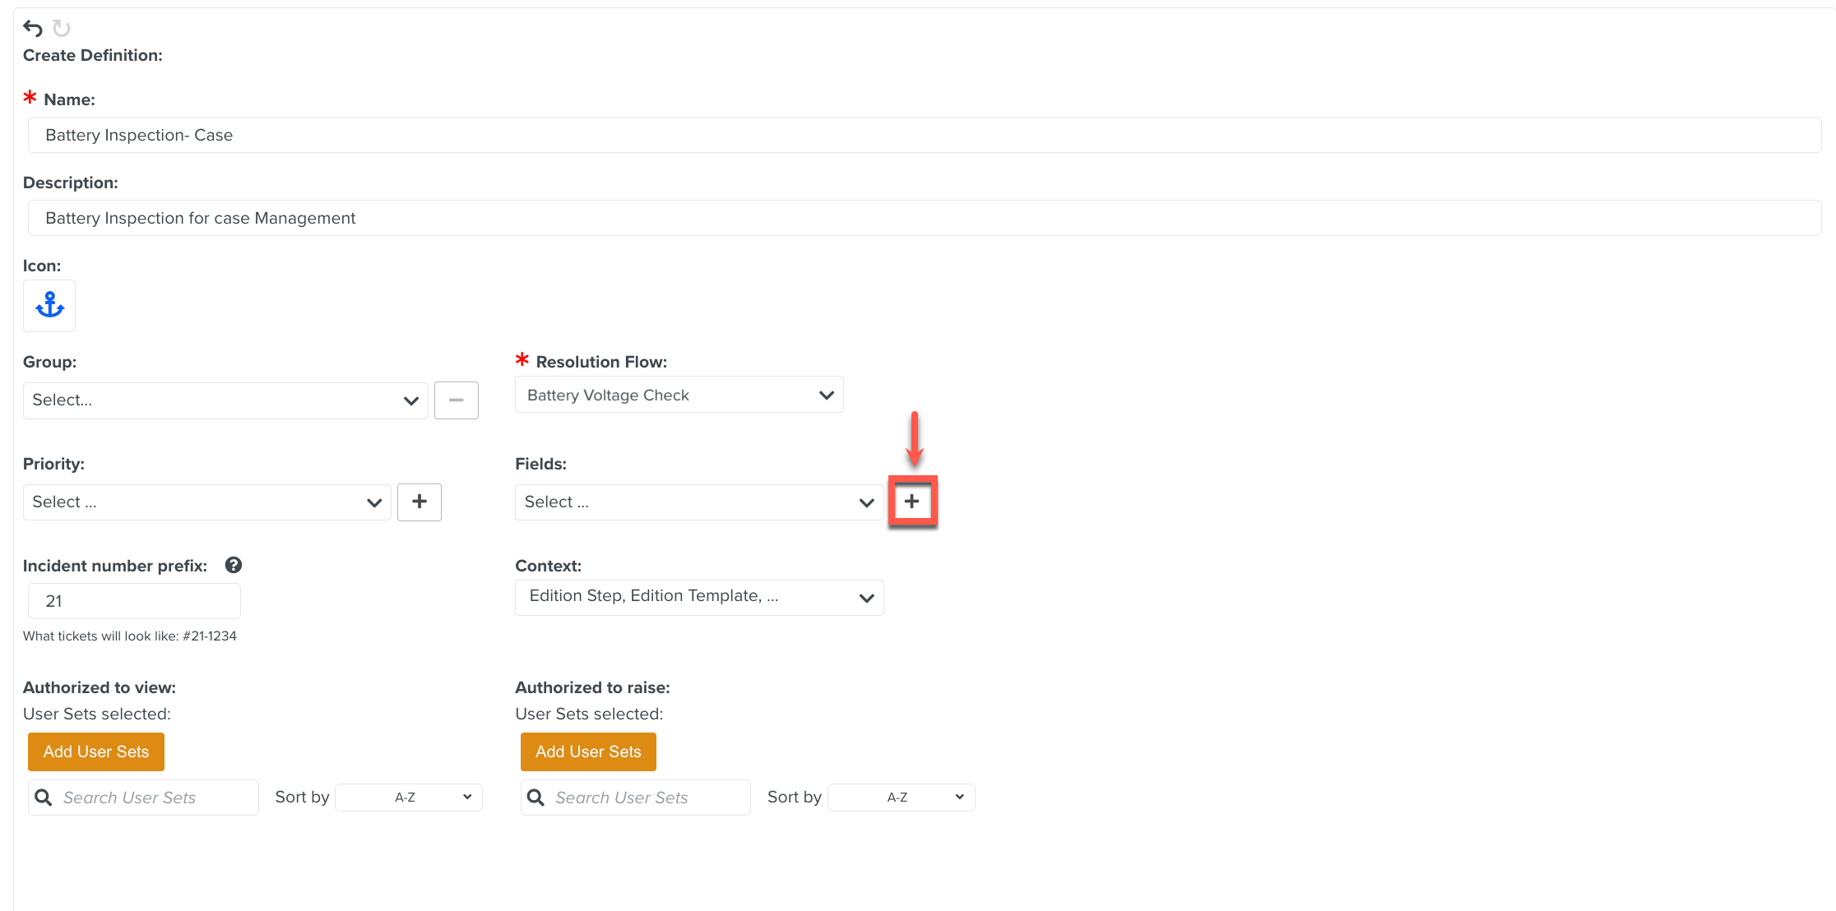Open the anchor icon picker

click(x=49, y=306)
